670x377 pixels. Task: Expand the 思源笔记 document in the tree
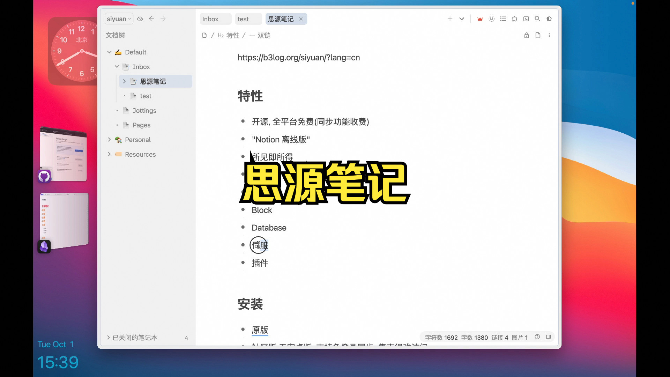(x=124, y=81)
